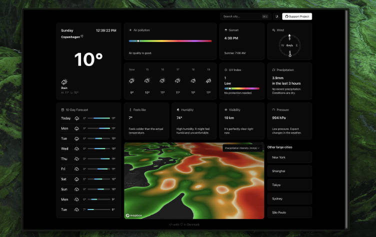Click the Support Project GitHub button

[x=297, y=16]
